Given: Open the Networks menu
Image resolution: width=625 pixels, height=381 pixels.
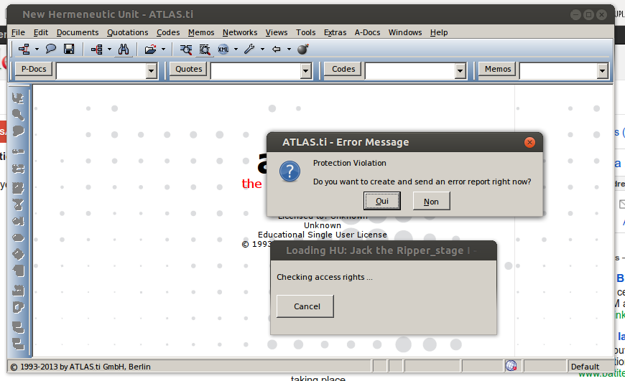Looking at the screenshot, I should pyautogui.click(x=240, y=32).
